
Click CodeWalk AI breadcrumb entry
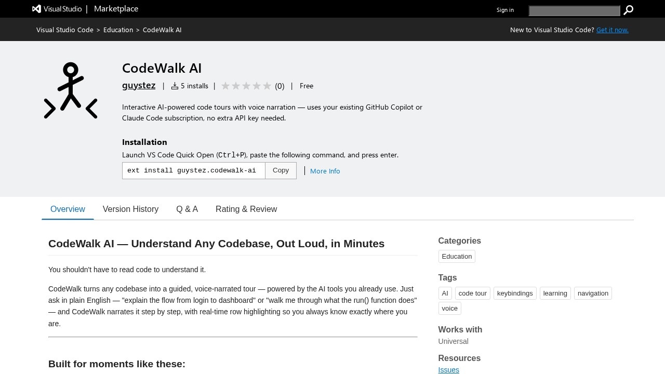pyautogui.click(x=162, y=30)
